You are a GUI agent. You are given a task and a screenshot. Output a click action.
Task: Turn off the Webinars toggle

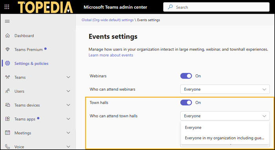[x=186, y=76]
